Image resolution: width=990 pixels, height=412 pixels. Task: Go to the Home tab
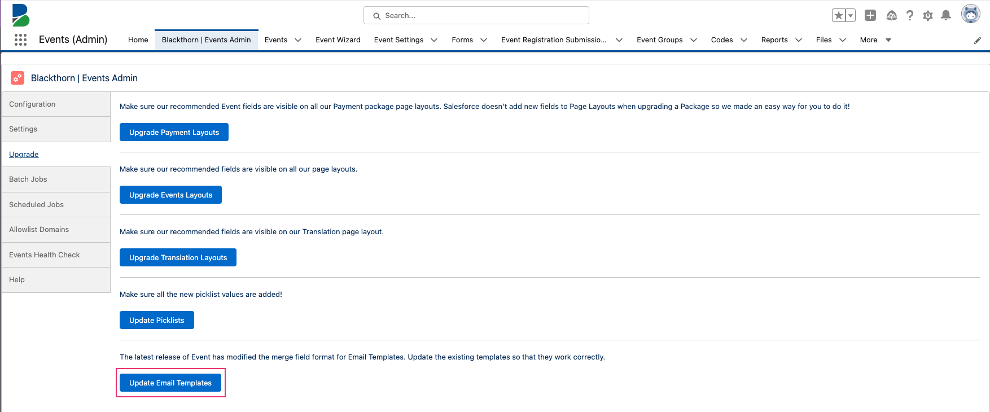(138, 40)
